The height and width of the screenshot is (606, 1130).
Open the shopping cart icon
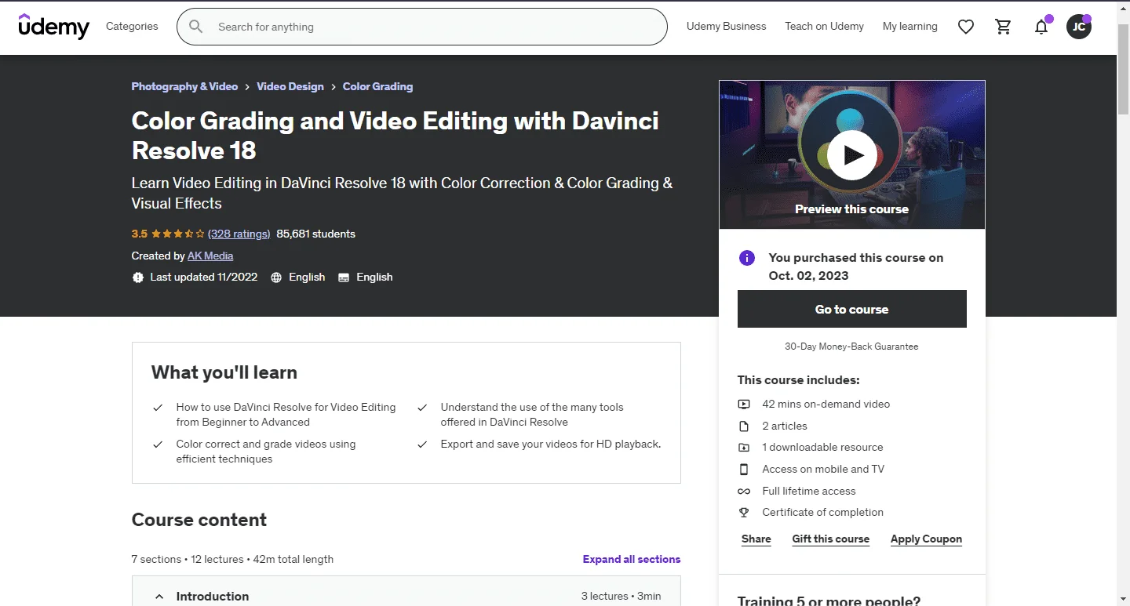(x=1004, y=27)
